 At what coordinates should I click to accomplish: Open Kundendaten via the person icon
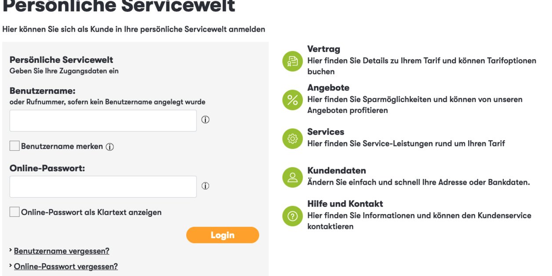[292, 176]
